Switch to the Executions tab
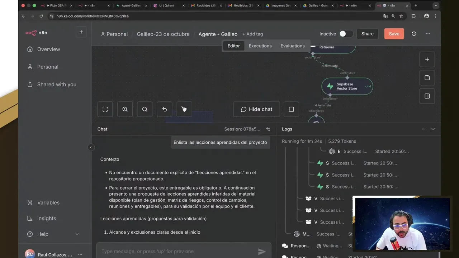The height and width of the screenshot is (258, 459). [260, 46]
